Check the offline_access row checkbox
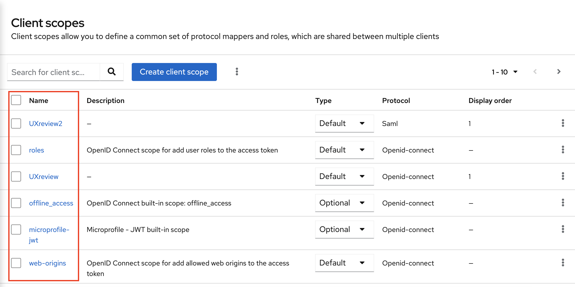575x287 pixels. (16, 203)
